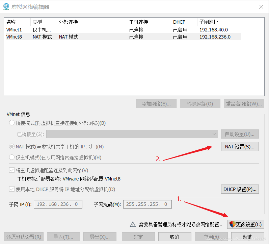This screenshot has height=244, width=269.
Task: Click the 取消 button
Action: click(174, 237)
